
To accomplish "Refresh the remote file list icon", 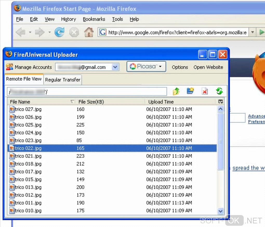I will (219, 91).
